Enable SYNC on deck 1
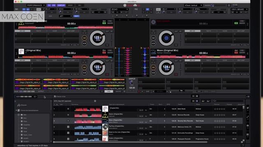The height and width of the screenshot is (147, 263). pos(110,21)
